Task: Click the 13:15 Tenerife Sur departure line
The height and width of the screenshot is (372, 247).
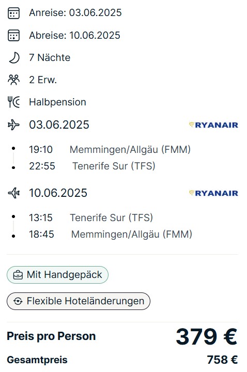Action: [91, 218]
